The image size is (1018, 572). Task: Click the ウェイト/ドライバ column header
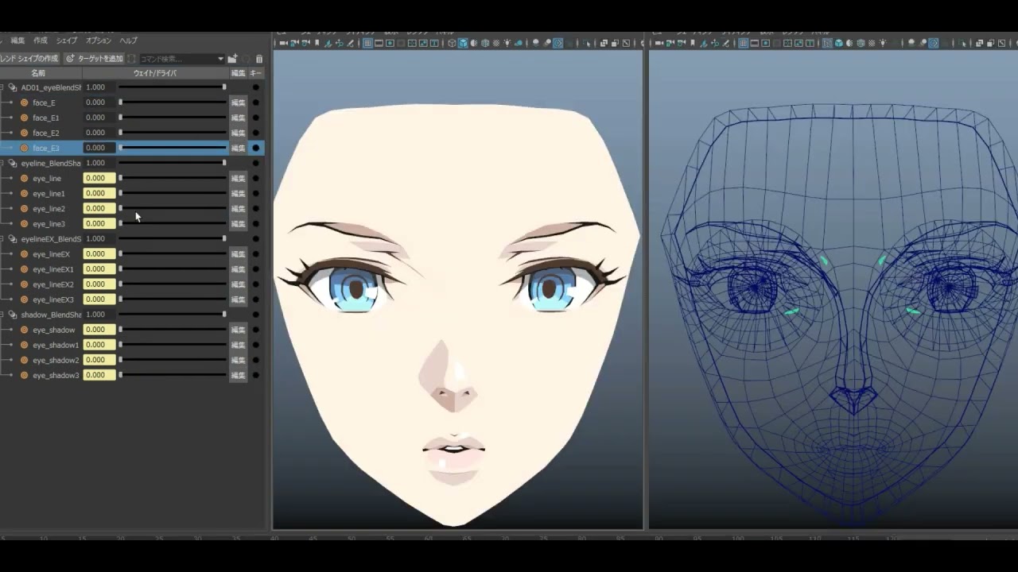tap(154, 73)
